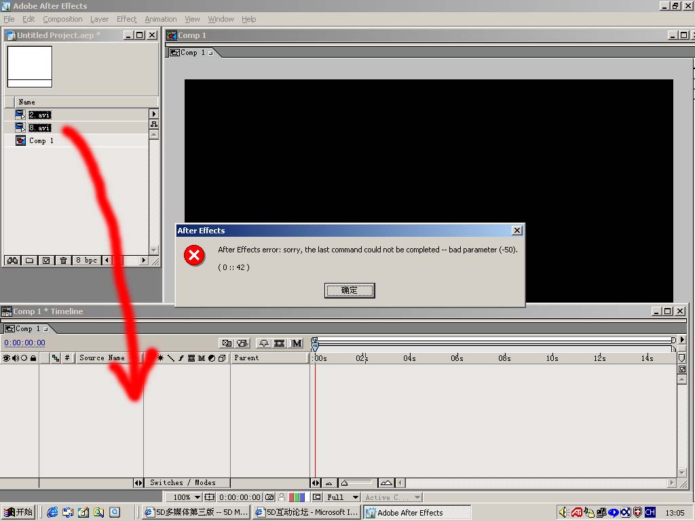The width and height of the screenshot is (695, 521).
Task: Click the timeline zoom in large mountain icon
Action: tap(386, 483)
